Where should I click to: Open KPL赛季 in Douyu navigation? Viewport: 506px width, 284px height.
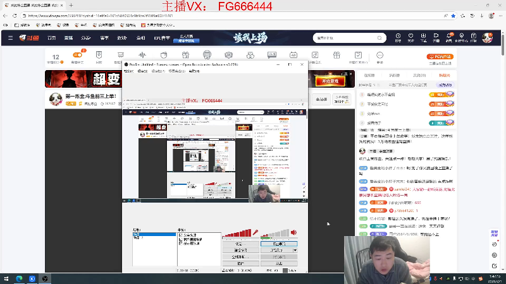coord(162,38)
